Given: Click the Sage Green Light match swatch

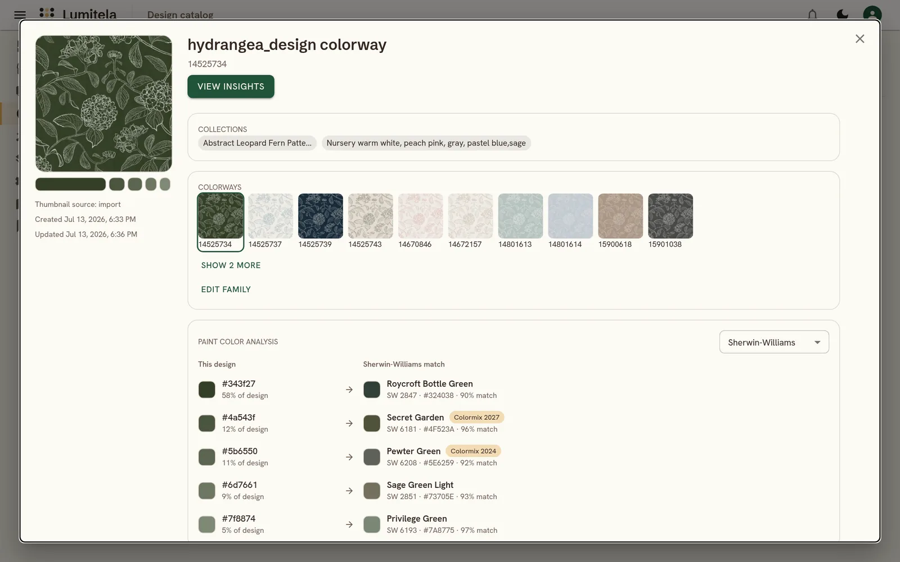Looking at the screenshot, I should tap(372, 491).
